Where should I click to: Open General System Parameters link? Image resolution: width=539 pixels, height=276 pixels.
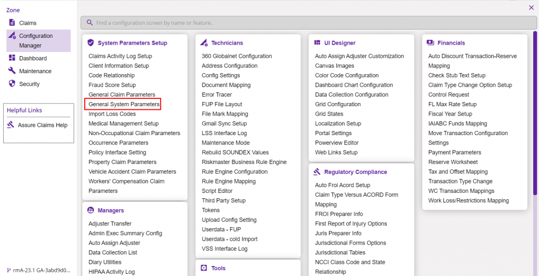[124, 104]
